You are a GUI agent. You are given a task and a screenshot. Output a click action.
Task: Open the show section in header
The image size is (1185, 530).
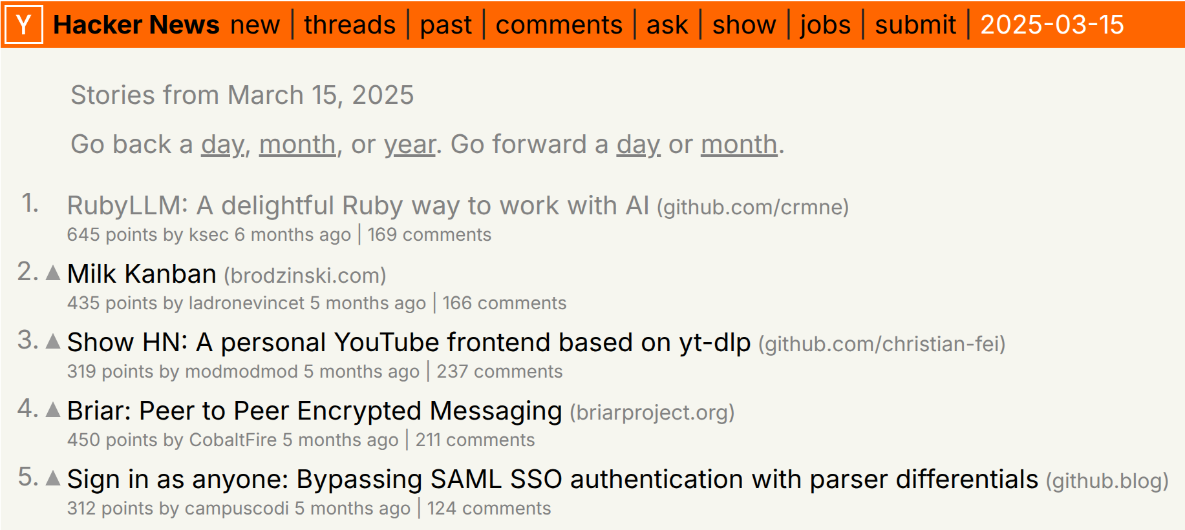[744, 25]
